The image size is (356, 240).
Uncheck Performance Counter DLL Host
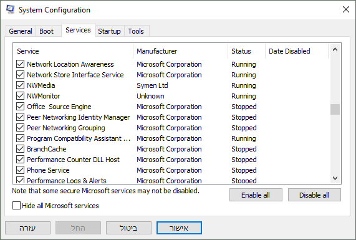pyautogui.click(x=20, y=160)
